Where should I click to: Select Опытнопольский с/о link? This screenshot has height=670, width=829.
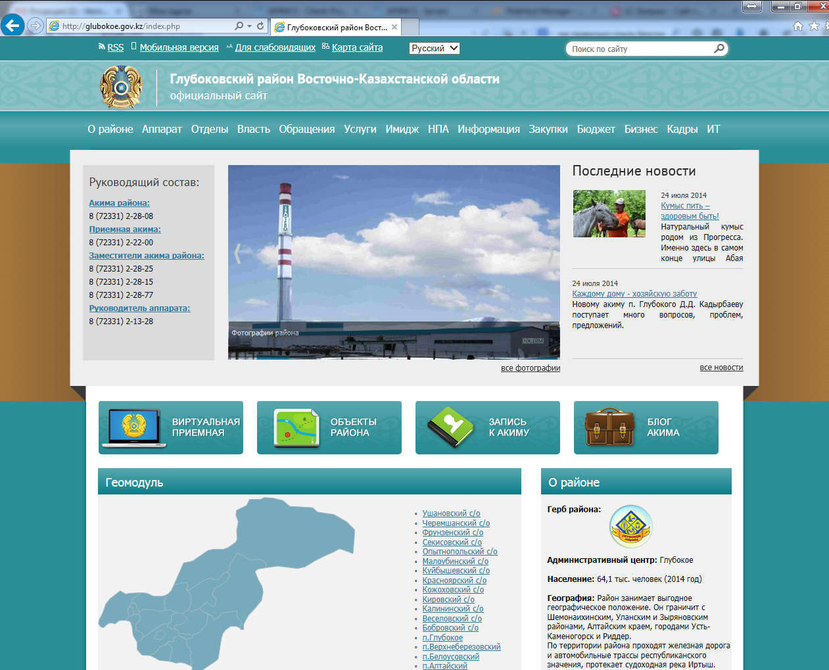pyautogui.click(x=460, y=552)
